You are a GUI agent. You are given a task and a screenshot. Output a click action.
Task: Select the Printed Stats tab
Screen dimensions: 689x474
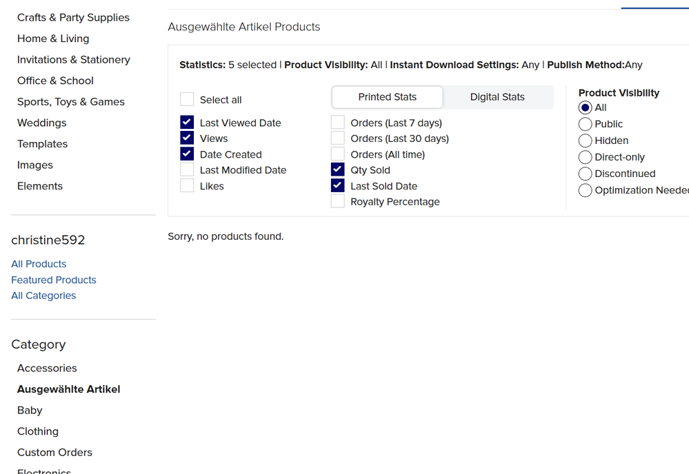(387, 97)
